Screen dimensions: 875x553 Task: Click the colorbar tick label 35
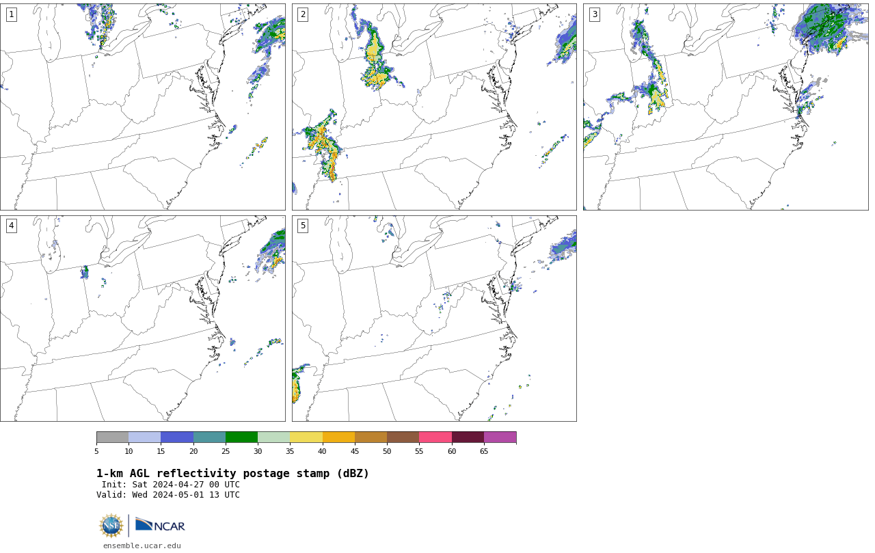point(290,451)
